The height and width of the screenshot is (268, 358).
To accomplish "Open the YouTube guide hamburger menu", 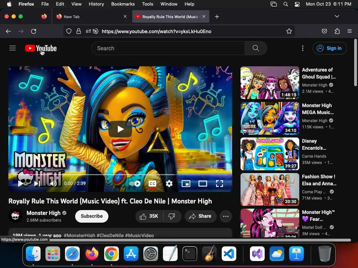I will (x=13, y=48).
